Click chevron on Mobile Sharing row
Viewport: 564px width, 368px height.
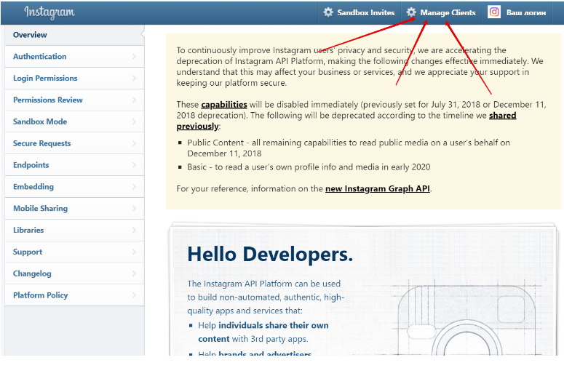[x=134, y=209]
